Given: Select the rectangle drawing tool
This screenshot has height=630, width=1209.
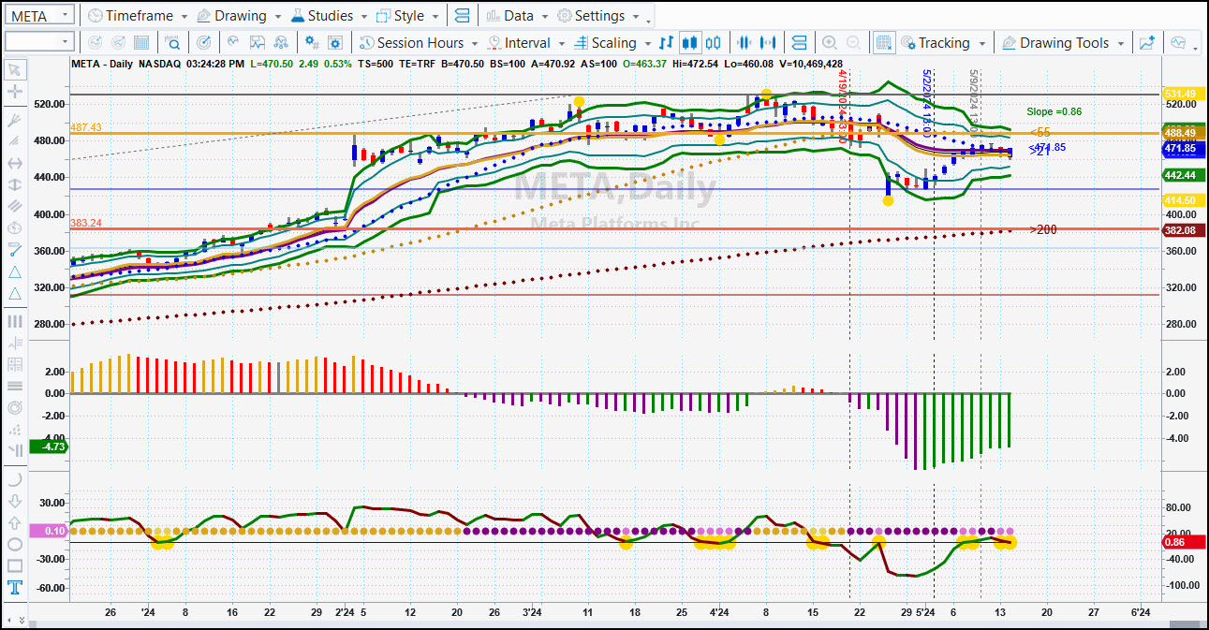Looking at the screenshot, I should click(x=14, y=565).
